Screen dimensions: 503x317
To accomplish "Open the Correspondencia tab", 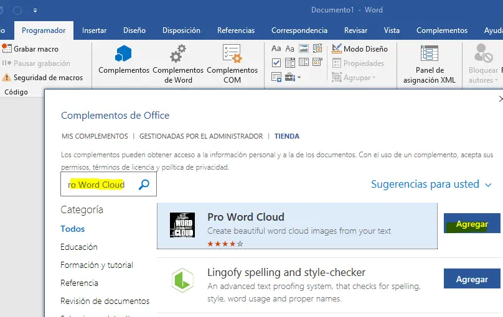I will tap(299, 30).
